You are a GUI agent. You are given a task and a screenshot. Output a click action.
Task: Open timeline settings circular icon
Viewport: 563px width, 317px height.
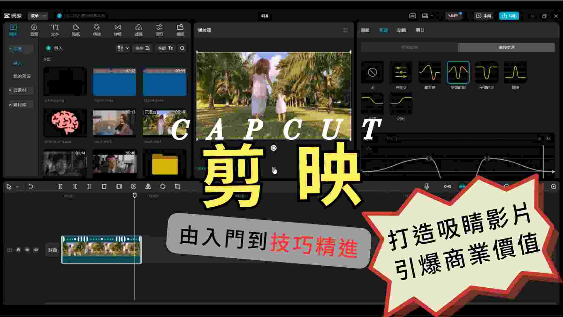click(553, 186)
